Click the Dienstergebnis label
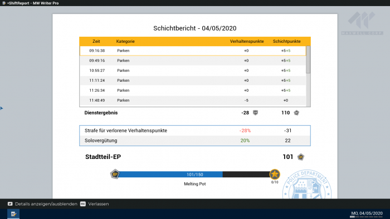 click(101, 113)
